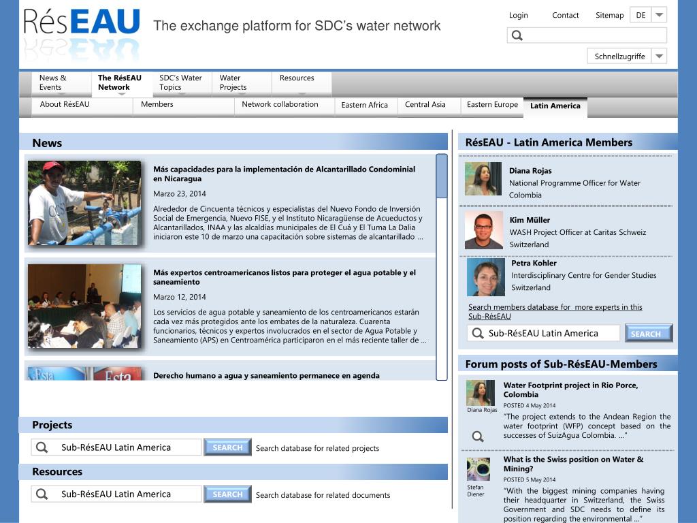This screenshot has width=697, height=523.
Task: Select Members submenu item
Action: point(157,104)
